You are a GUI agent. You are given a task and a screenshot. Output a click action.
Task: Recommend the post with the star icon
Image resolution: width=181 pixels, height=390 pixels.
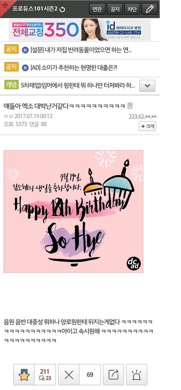tap(24, 375)
